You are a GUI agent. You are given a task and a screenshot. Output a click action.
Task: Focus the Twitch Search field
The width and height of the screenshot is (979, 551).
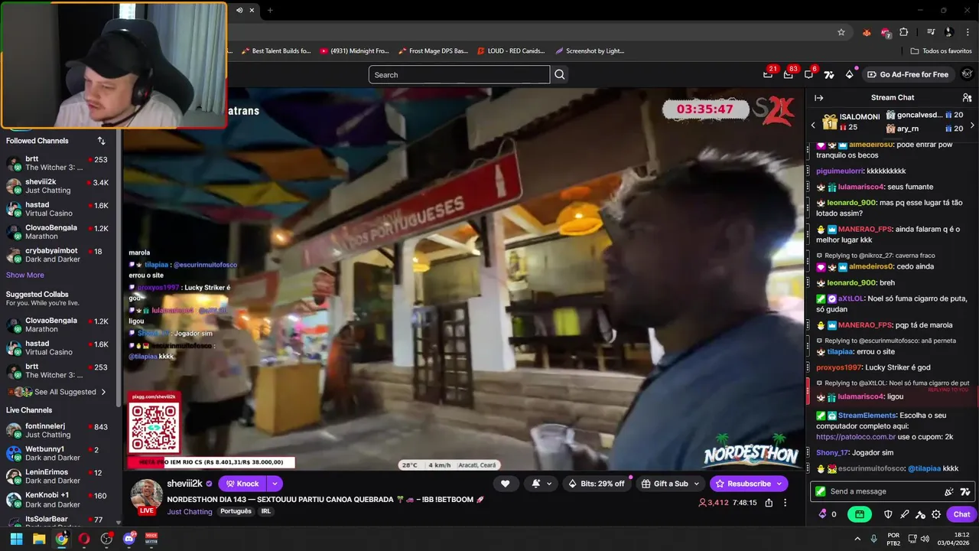pos(459,74)
